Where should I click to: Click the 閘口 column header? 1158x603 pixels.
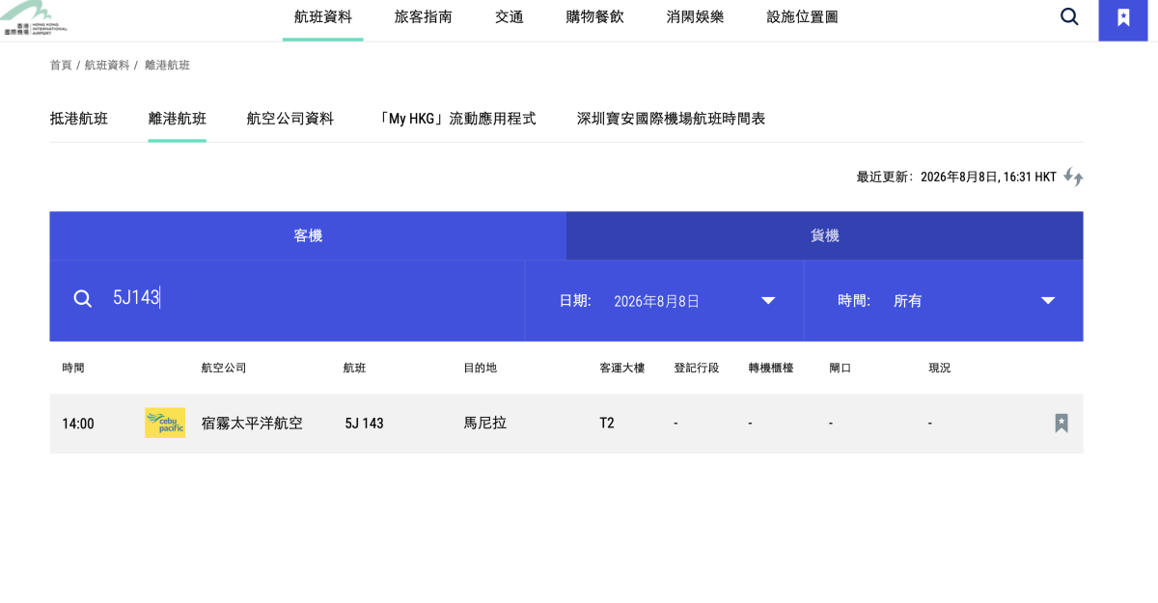pyautogui.click(x=841, y=368)
